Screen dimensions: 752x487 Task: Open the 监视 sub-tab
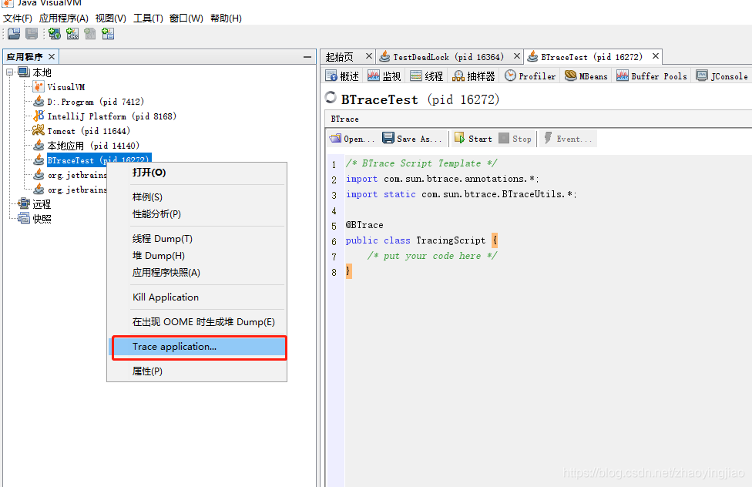(x=384, y=76)
